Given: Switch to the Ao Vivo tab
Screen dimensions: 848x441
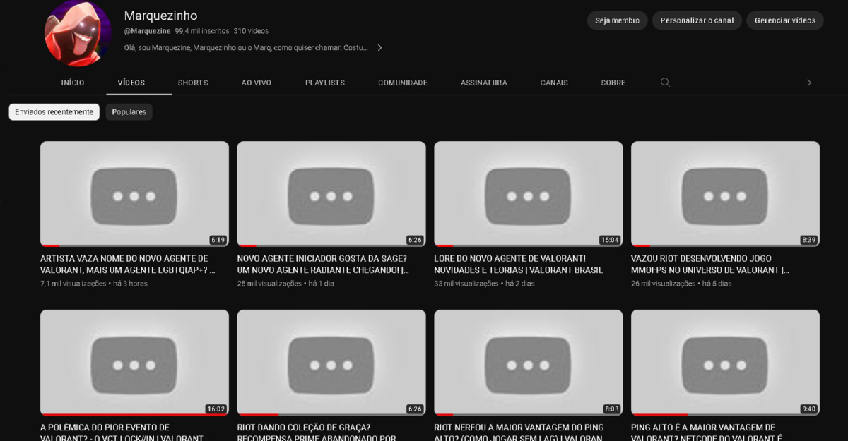Looking at the screenshot, I should point(257,83).
